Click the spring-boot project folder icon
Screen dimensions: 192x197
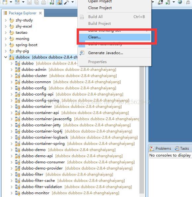point(12,45)
